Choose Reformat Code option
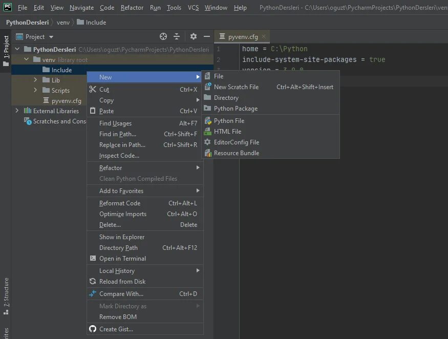The height and width of the screenshot is (339, 448). click(145, 203)
